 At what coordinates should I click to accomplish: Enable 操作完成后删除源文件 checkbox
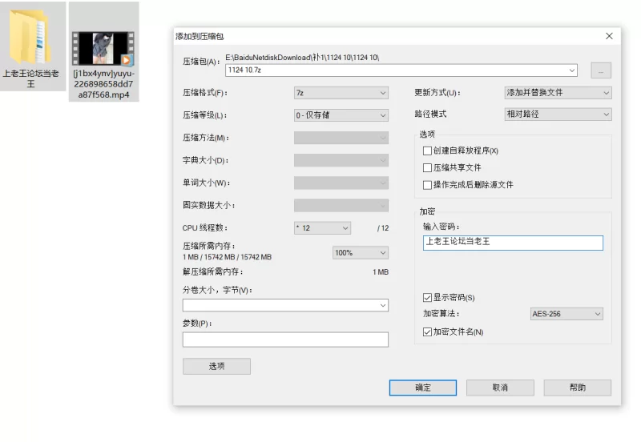(x=427, y=185)
